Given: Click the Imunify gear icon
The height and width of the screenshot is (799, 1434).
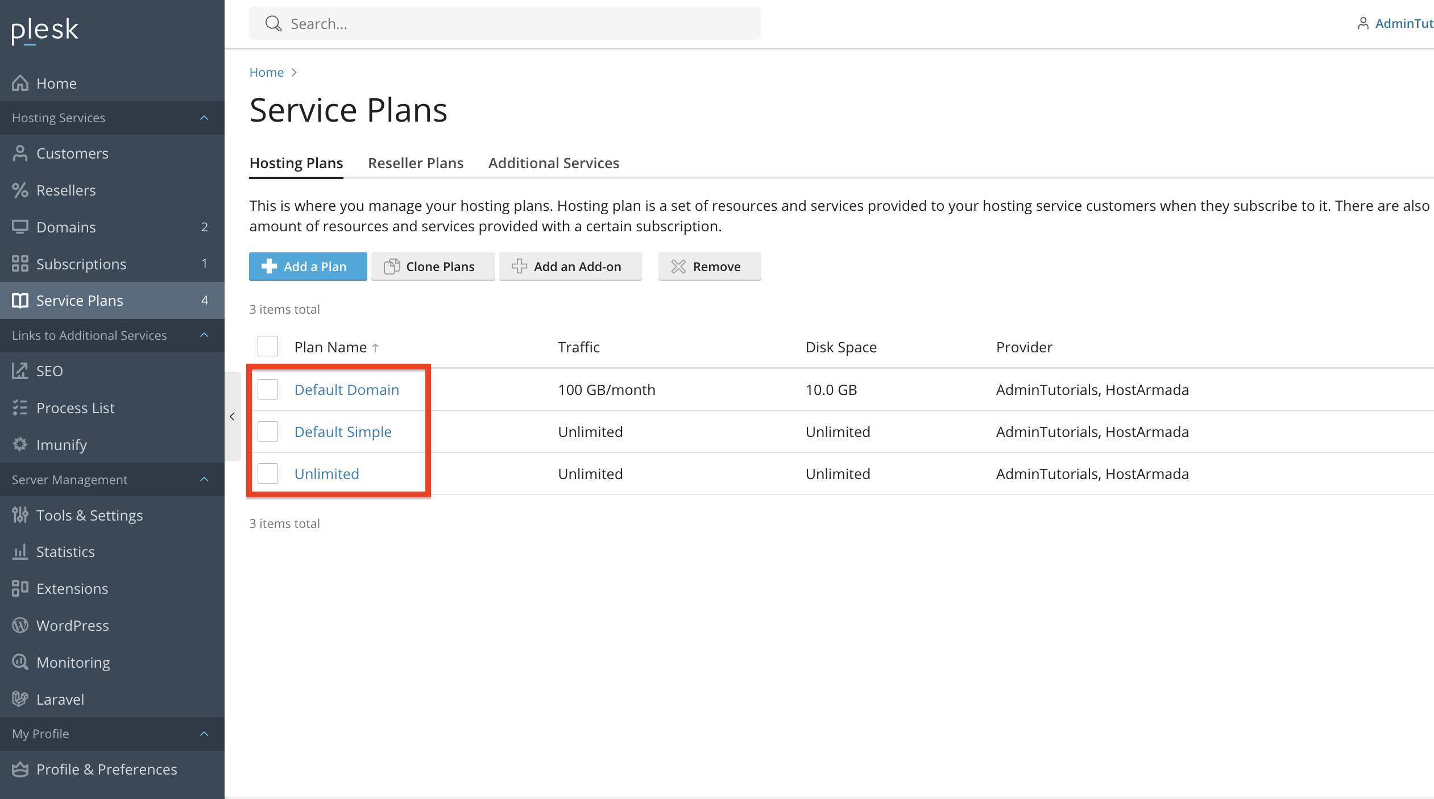Looking at the screenshot, I should 20,444.
